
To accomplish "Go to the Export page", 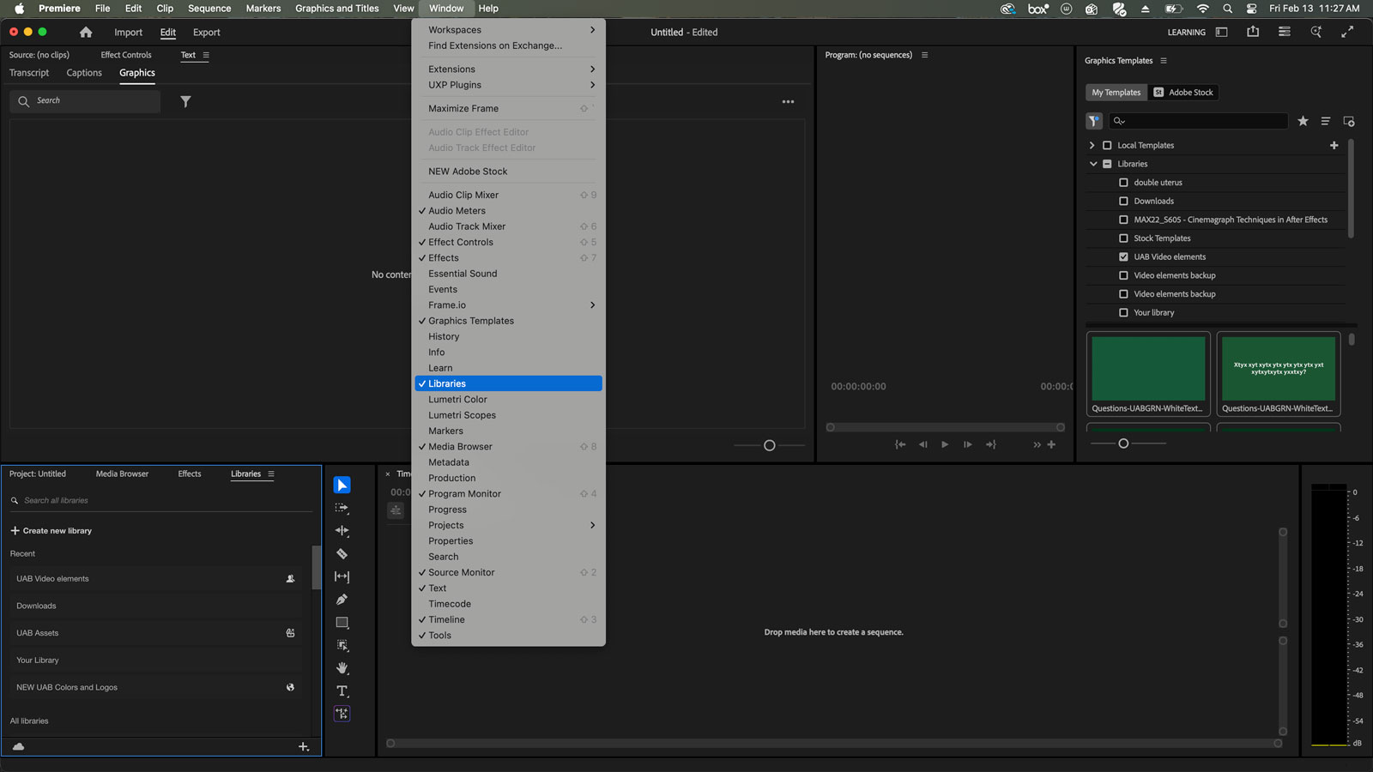I will coord(207,33).
